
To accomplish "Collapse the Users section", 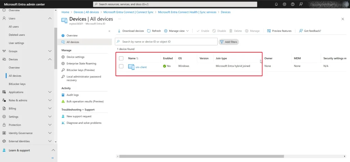I will [50, 18].
